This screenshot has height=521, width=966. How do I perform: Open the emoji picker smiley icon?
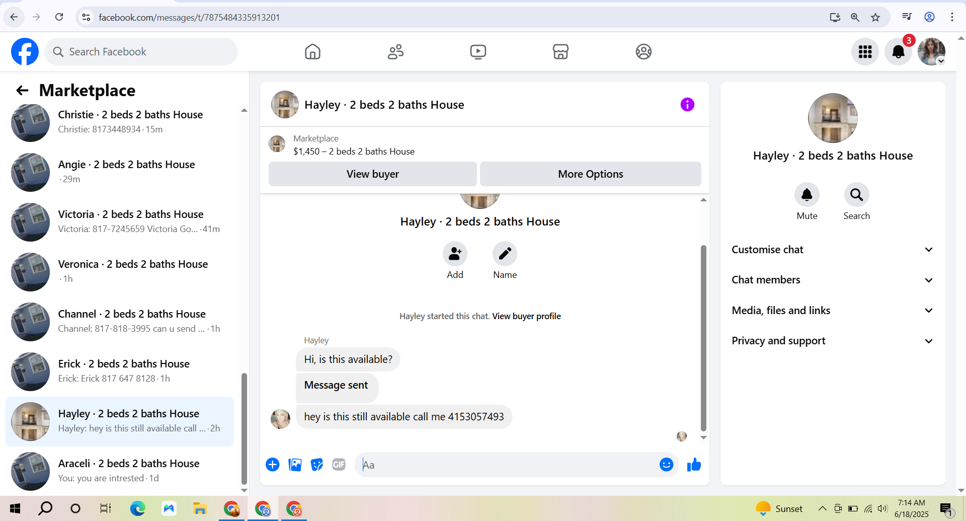(666, 465)
